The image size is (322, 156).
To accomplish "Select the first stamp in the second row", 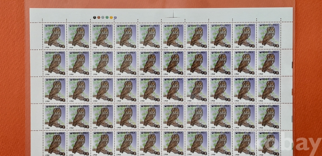I will (54, 63).
